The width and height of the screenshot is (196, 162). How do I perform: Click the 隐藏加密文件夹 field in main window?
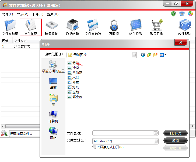24,133
